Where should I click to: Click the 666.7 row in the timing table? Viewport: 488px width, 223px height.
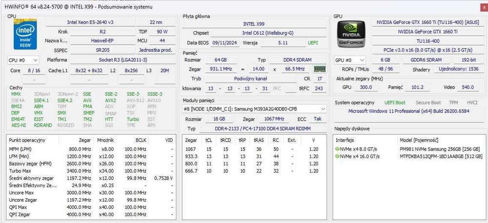pyautogui.click(x=254, y=171)
